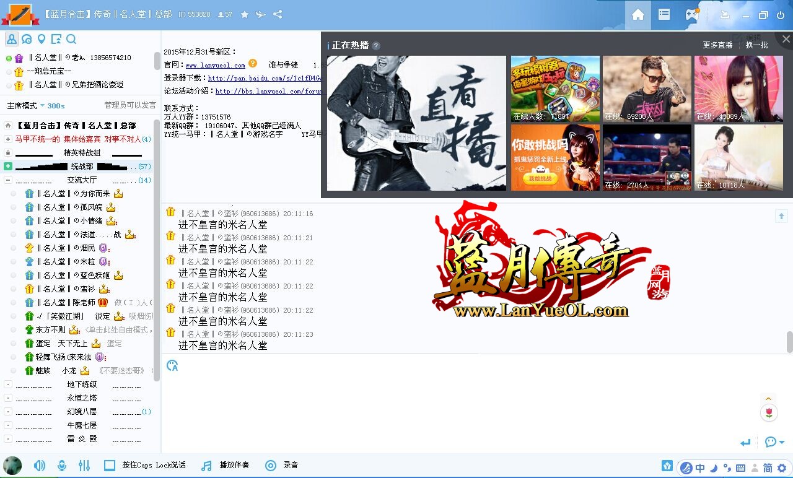
Task: Click the 播放伴奏 music note icon
Action: click(x=207, y=466)
